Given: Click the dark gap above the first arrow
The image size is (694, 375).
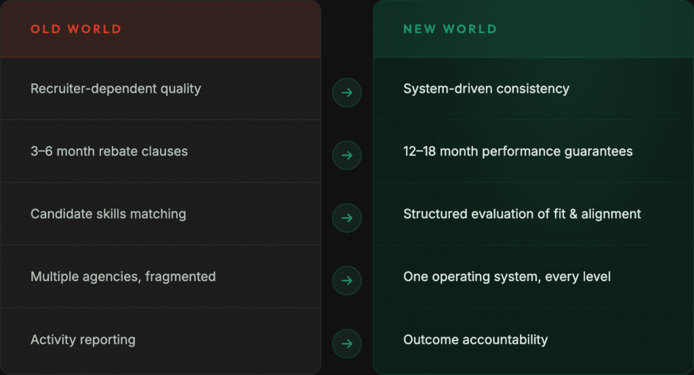Looking at the screenshot, I should [x=347, y=34].
